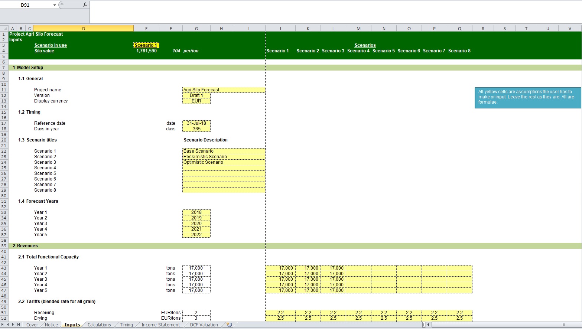Click the '1.3 Scenario titles' heading
Image resolution: width=582 pixels, height=329 pixels.
[x=38, y=140]
